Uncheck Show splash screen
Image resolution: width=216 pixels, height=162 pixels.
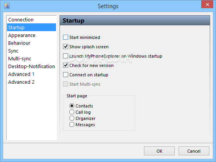(65, 47)
